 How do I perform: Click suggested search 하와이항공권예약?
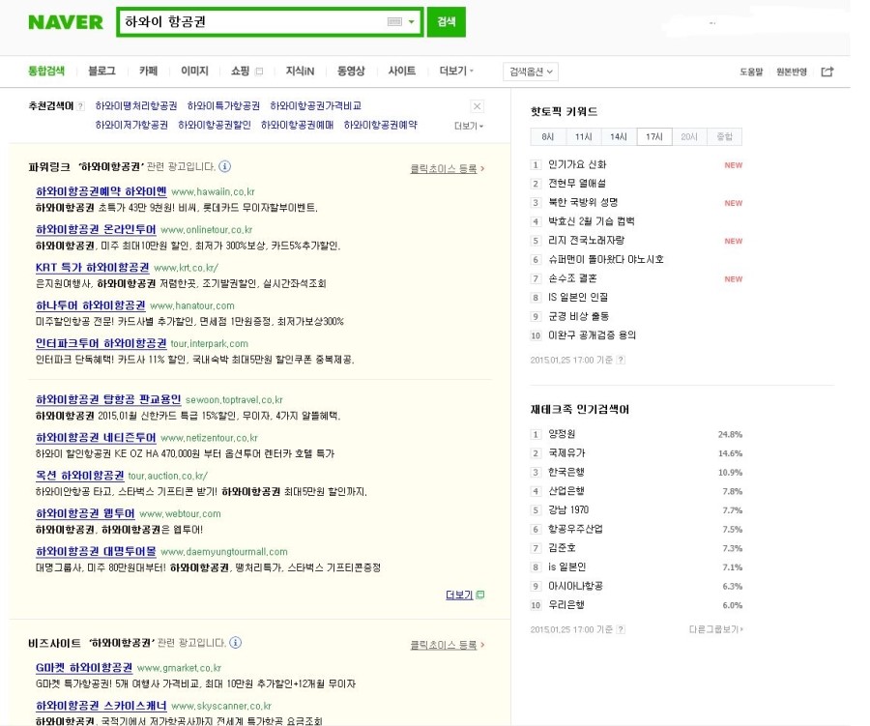[x=380, y=125]
